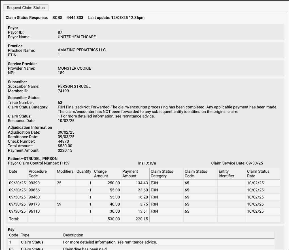
Task: Click the Description header in the Key table
Action: (73, 235)
